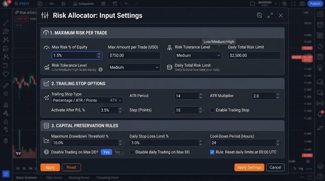Click the person icon beside Risk Tolerance Level
The width and height of the screenshot is (325, 181).
pos(170,48)
